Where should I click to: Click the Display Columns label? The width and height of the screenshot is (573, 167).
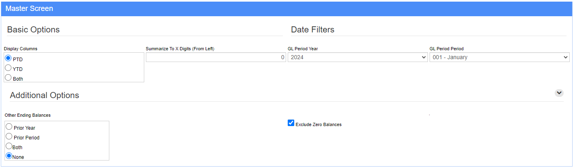point(21,49)
